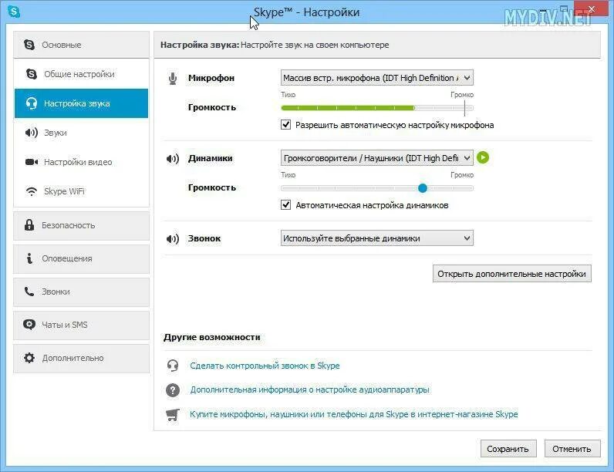The image size is (614, 472).
Task: Click chat bubble icon beside Чаты и SMS
Action: click(29, 325)
